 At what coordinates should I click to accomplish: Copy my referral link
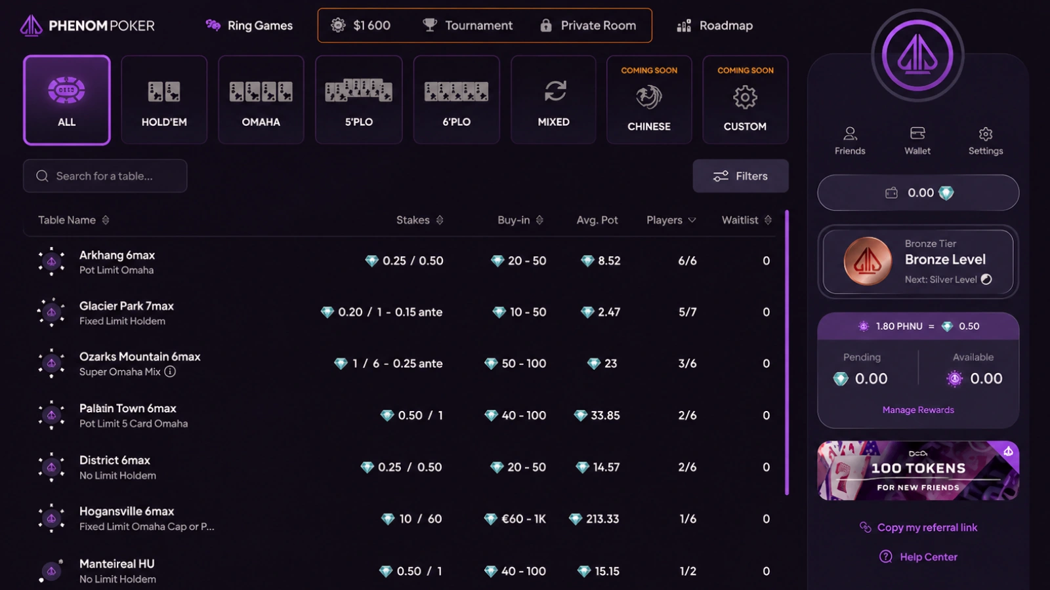[x=918, y=528]
